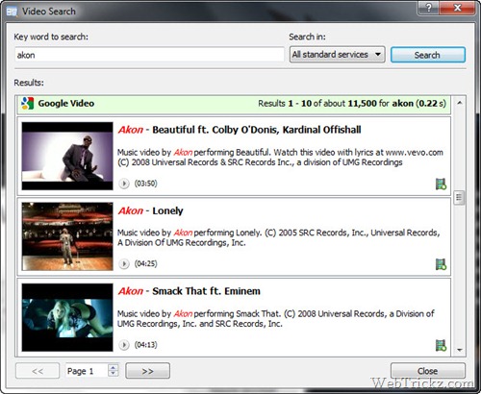Decrease page number with stepper down arrow

pyautogui.click(x=114, y=374)
